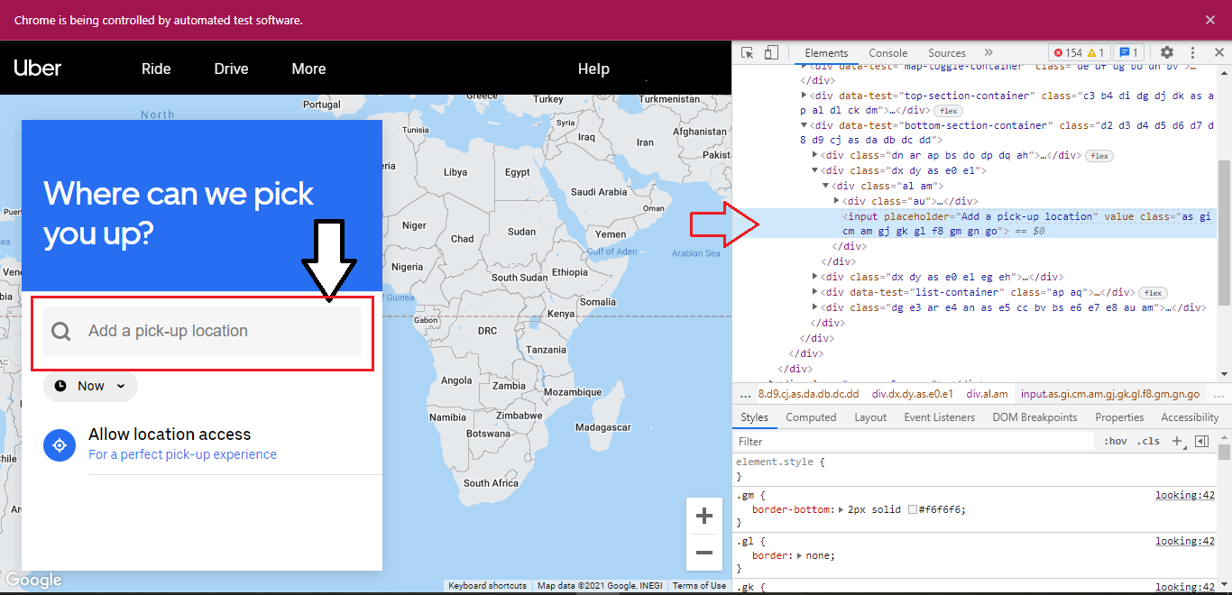Select the div.al.am breadcrumb
This screenshot has height=595, width=1232.
987,394
